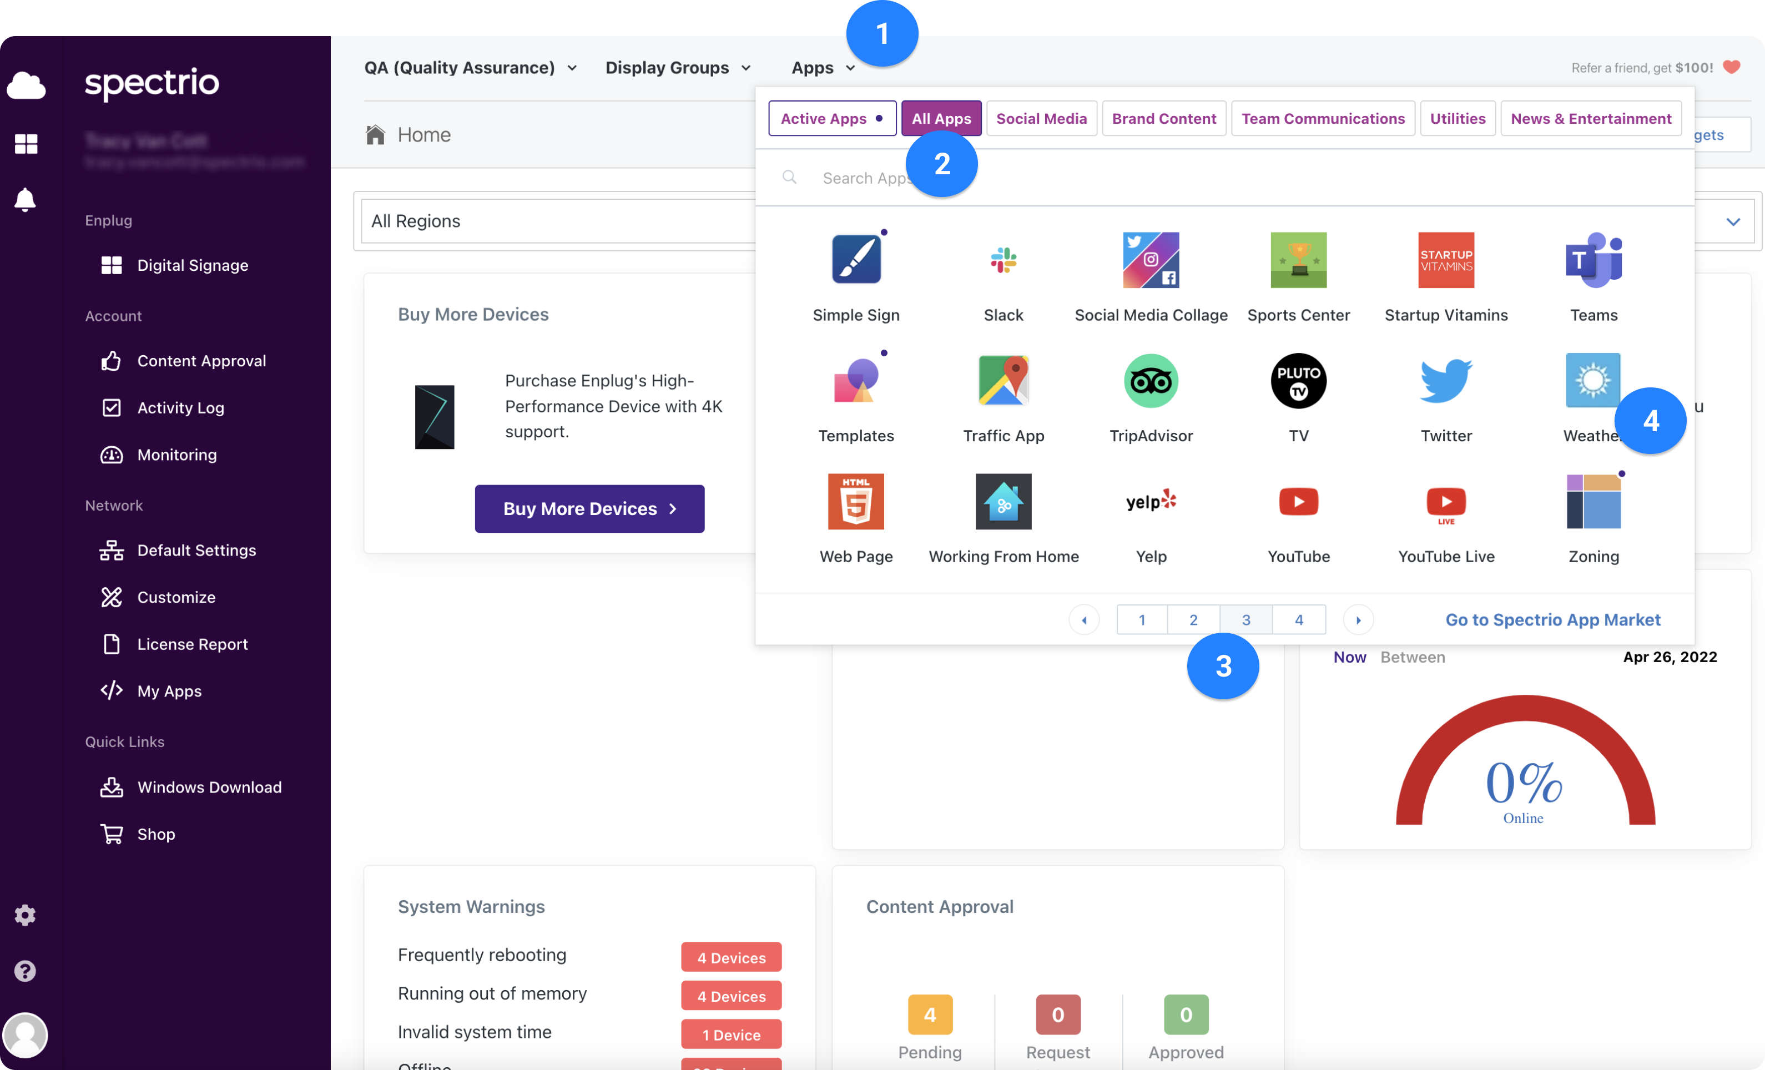Filter by Team Communications tab
1765x1070 pixels.
pos(1323,118)
